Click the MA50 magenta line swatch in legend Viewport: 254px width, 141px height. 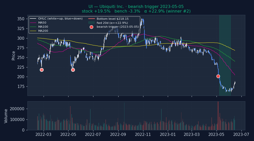(x=33, y=23)
